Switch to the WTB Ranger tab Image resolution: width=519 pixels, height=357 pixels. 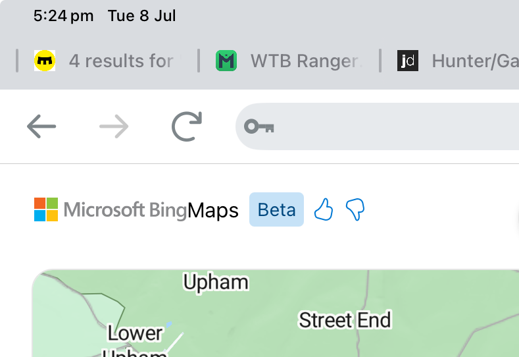point(306,61)
